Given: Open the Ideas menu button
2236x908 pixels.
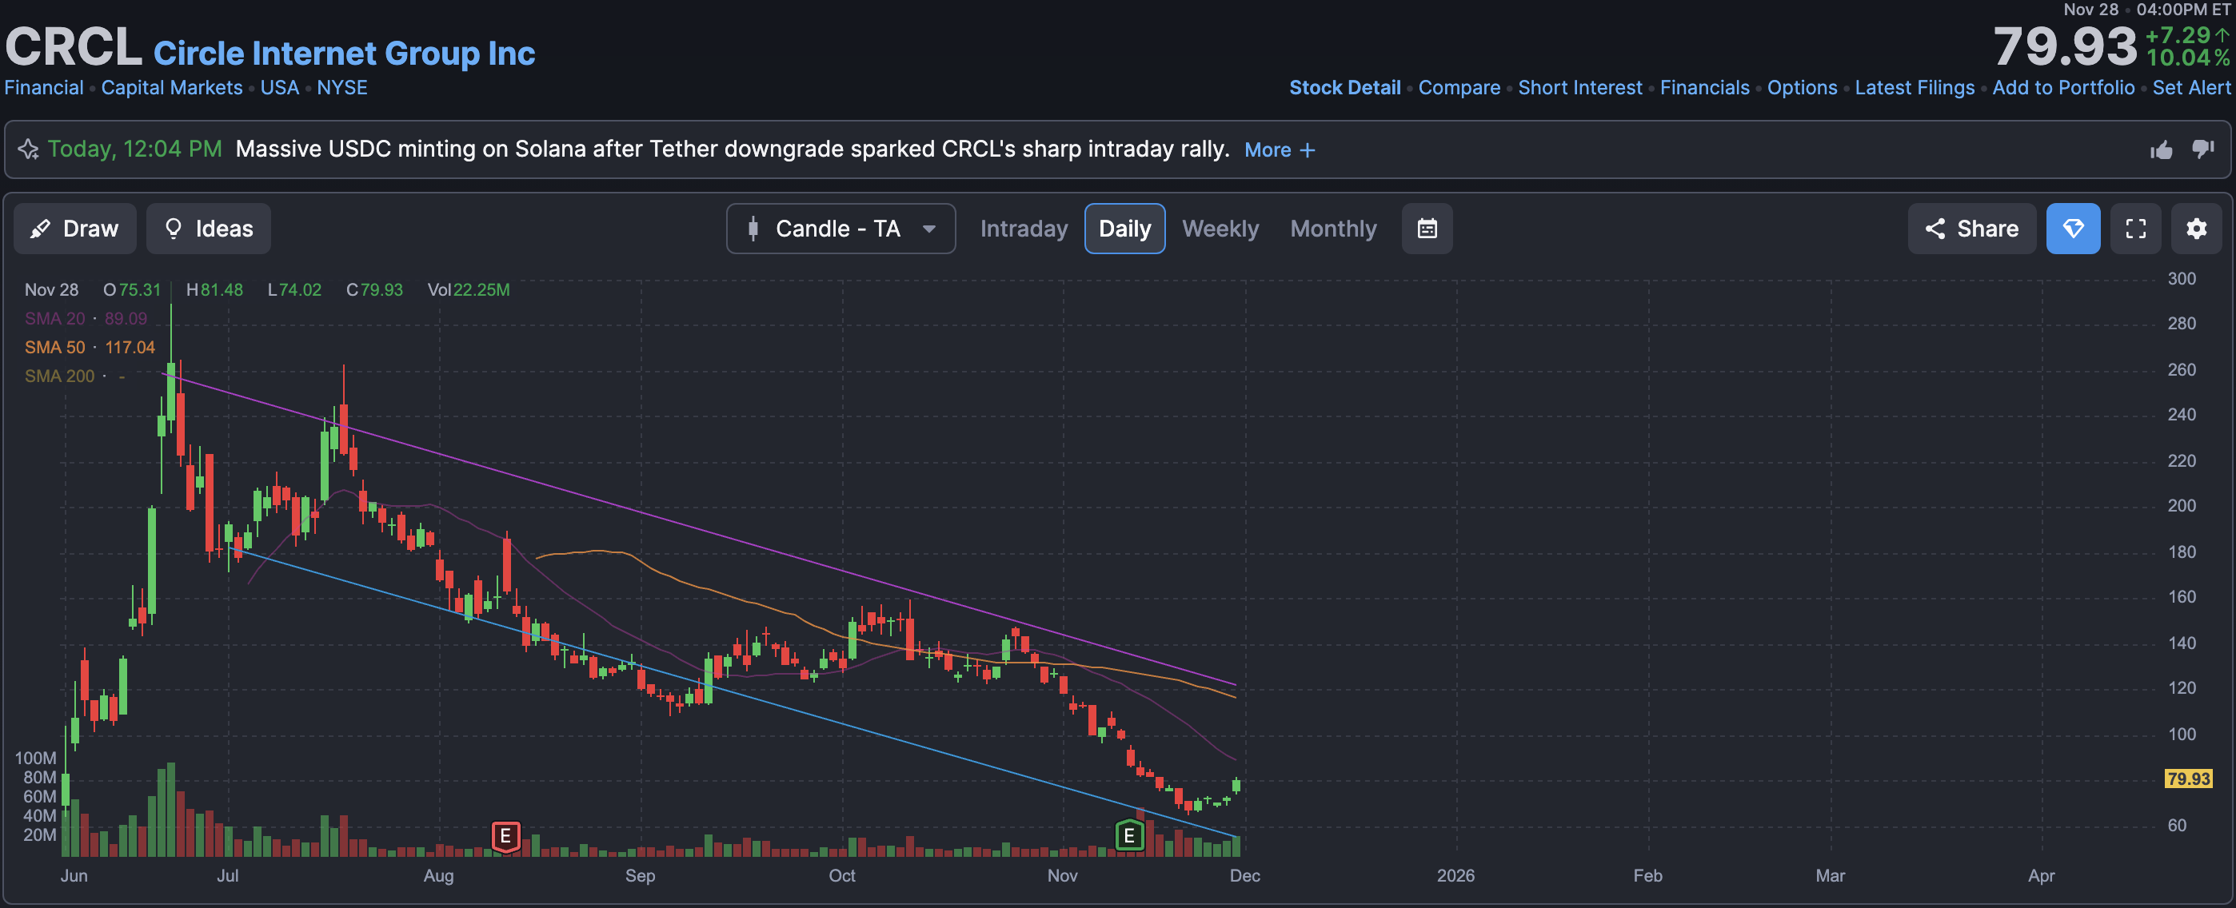Looking at the screenshot, I should pyautogui.click(x=208, y=229).
